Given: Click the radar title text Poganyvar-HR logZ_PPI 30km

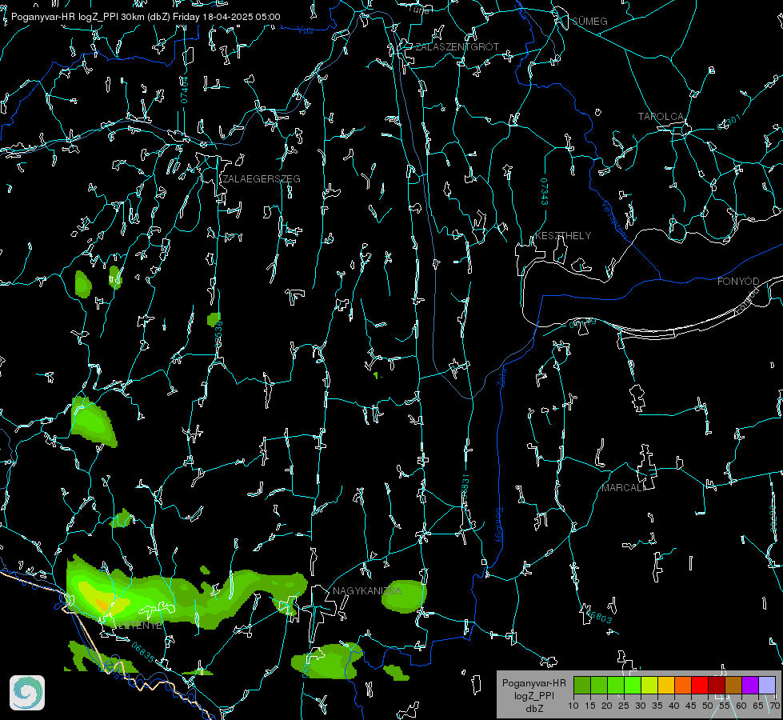Looking at the screenshot, I should click(x=76, y=17).
